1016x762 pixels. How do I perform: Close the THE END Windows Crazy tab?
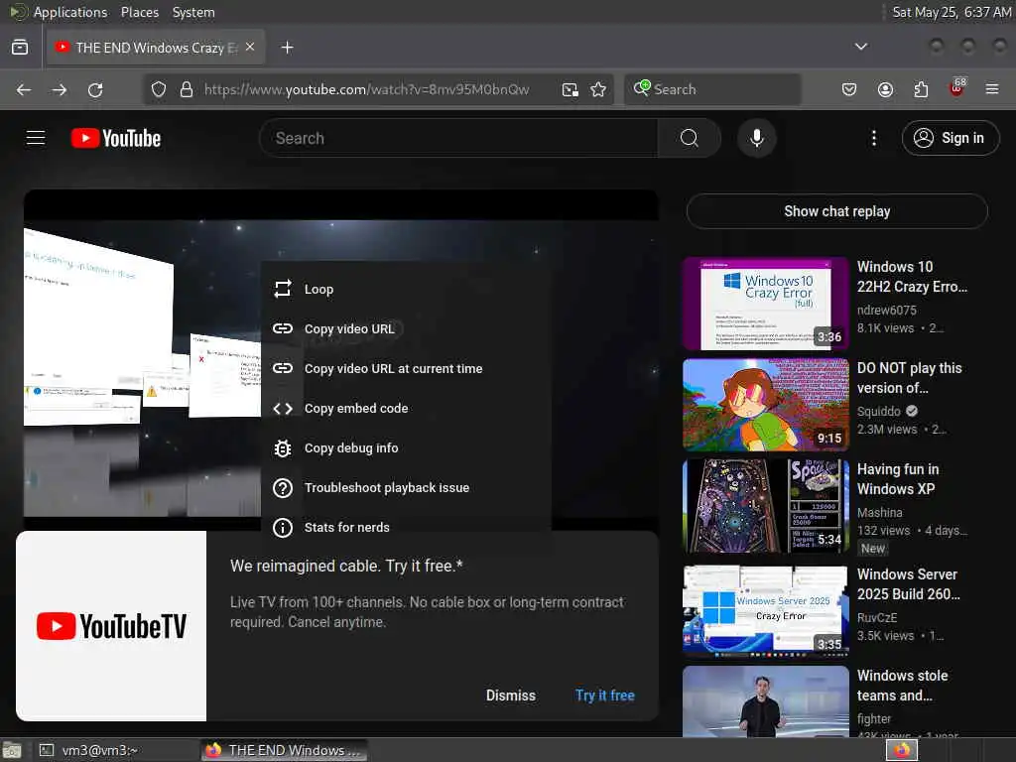pyautogui.click(x=250, y=47)
